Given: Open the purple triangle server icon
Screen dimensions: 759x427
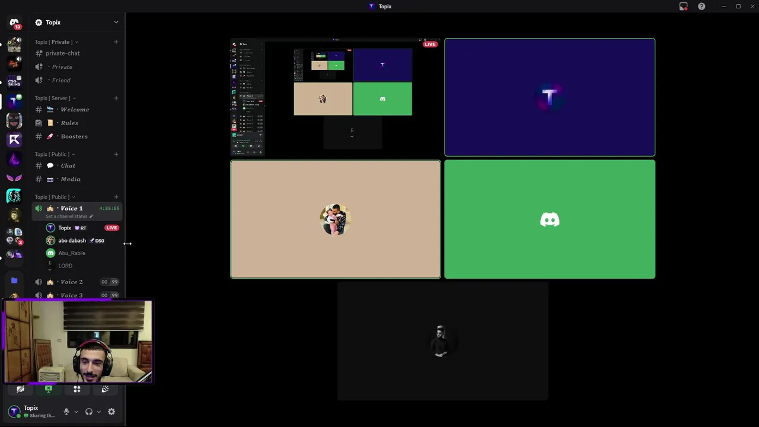Looking at the screenshot, I should pyautogui.click(x=14, y=159).
